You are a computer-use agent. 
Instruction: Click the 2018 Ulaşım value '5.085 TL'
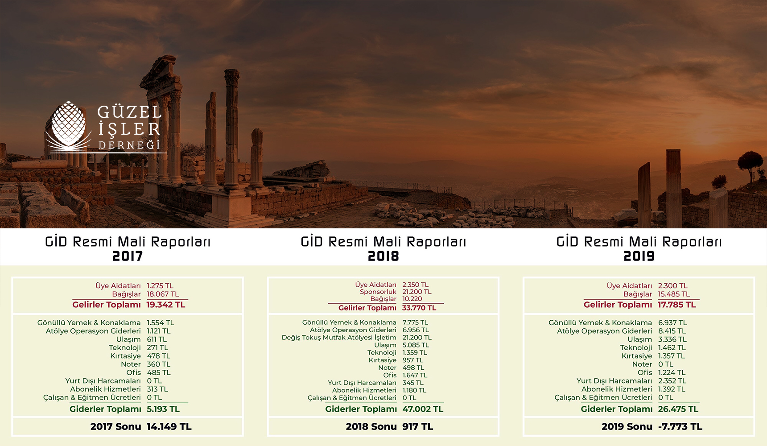(416, 345)
